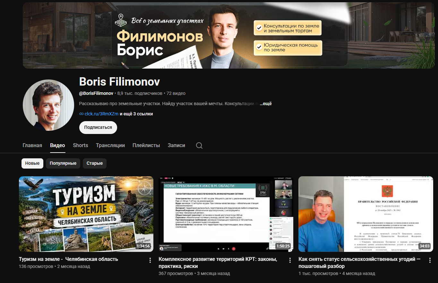
Task: Click the link icon beside clck.ru/3RmXZm
Action: pos(82,114)
